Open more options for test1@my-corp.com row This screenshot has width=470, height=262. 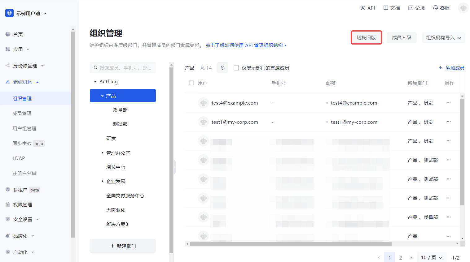coord(449,122)
